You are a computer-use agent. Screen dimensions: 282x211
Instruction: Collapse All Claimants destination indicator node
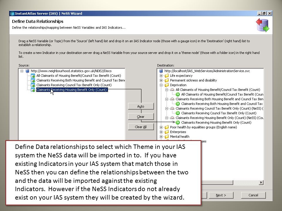[167, 90]
